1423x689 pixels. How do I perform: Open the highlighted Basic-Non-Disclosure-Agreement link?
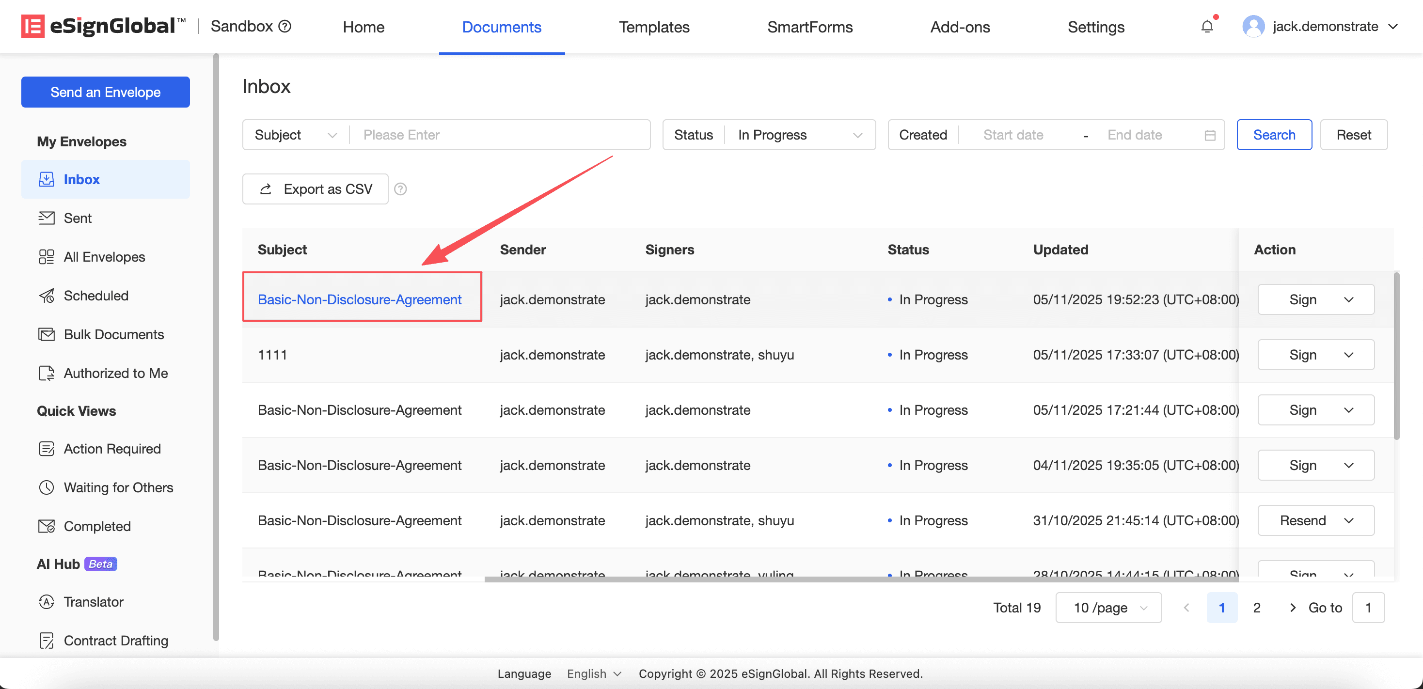360,299
